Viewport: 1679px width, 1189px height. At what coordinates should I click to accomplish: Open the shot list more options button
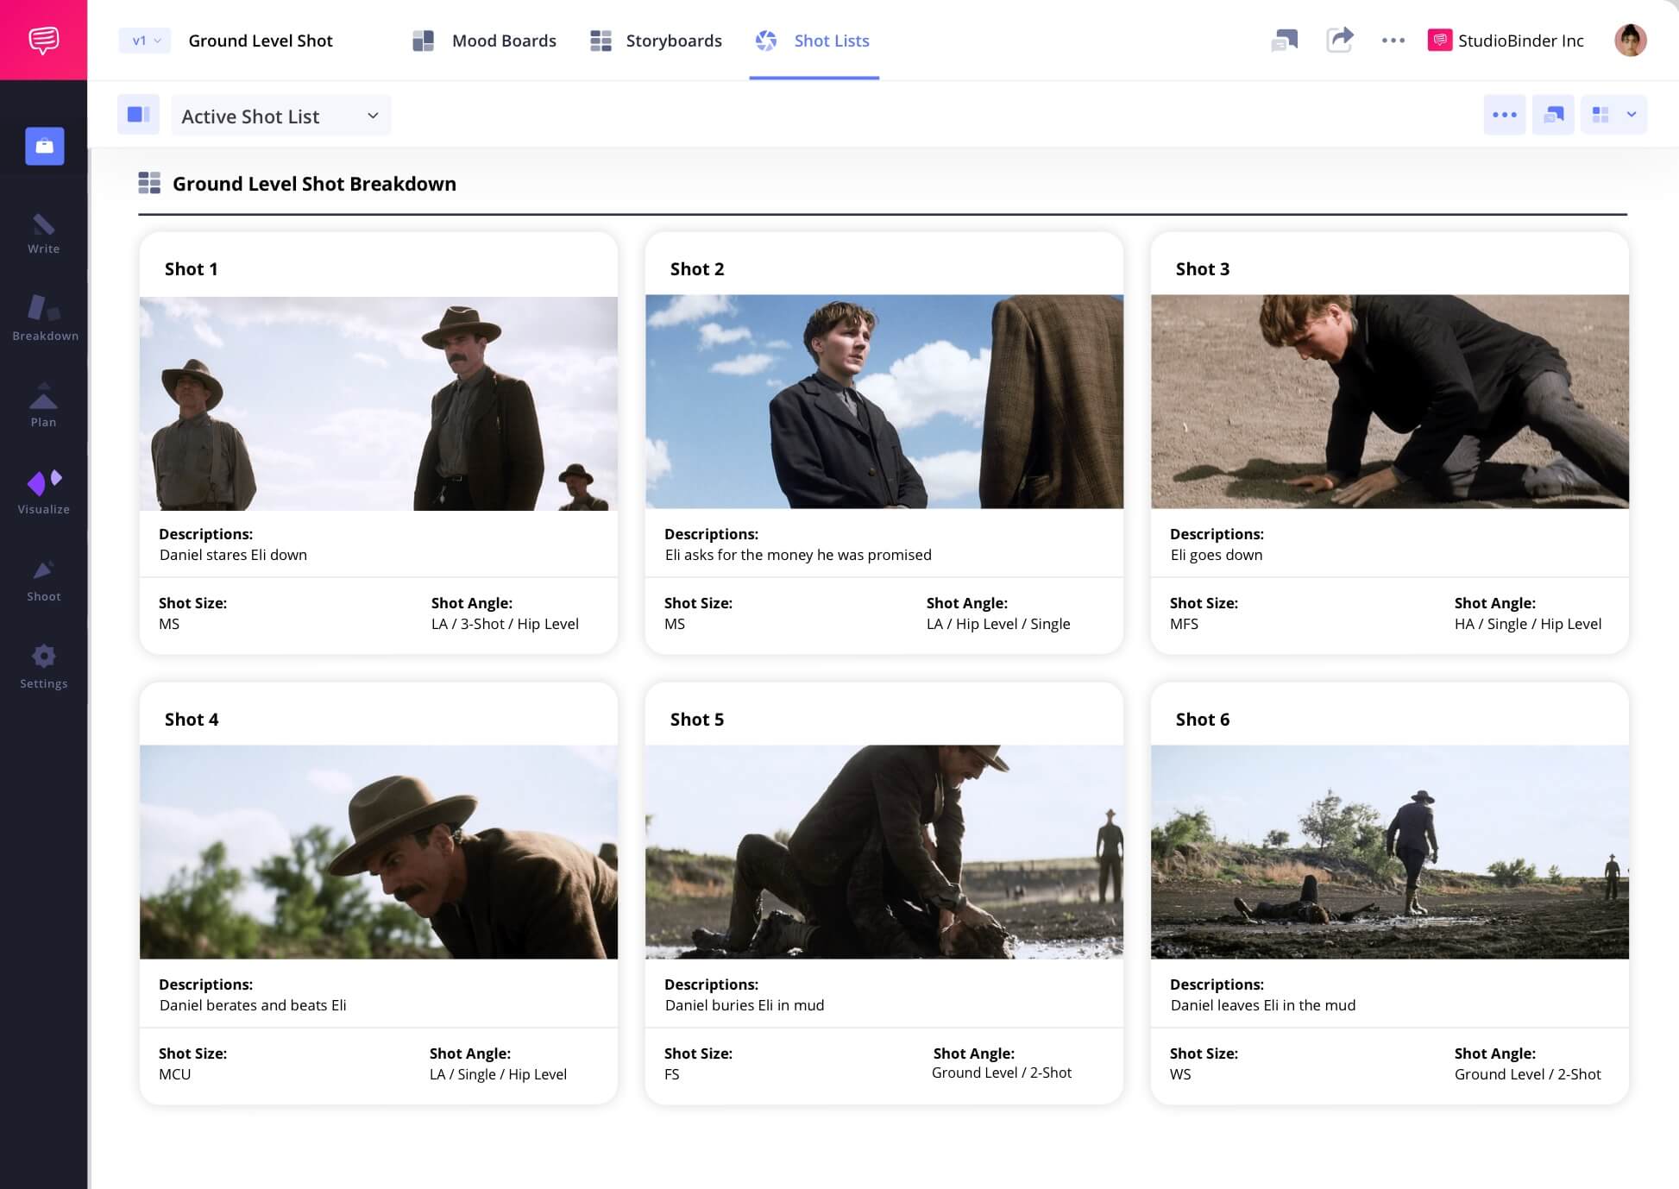coord(1504,115)
